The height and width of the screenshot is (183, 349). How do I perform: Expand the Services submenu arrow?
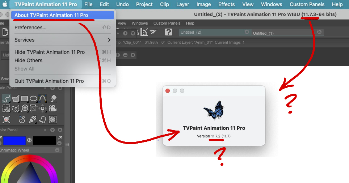tap(109, 40)
